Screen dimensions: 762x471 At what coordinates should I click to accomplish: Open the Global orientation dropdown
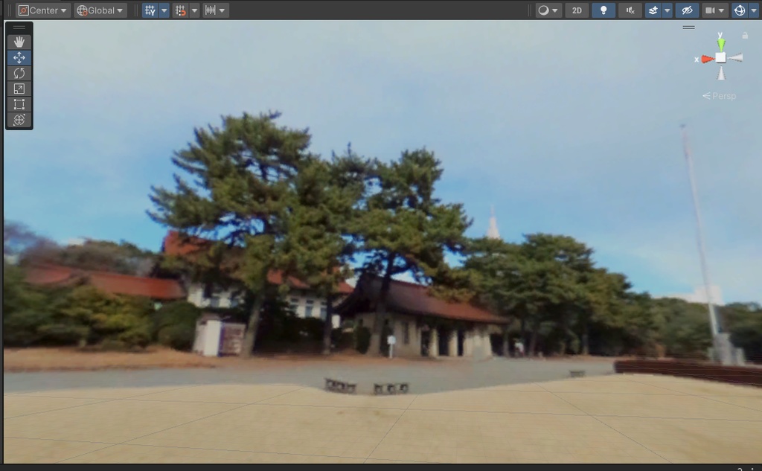100,10
